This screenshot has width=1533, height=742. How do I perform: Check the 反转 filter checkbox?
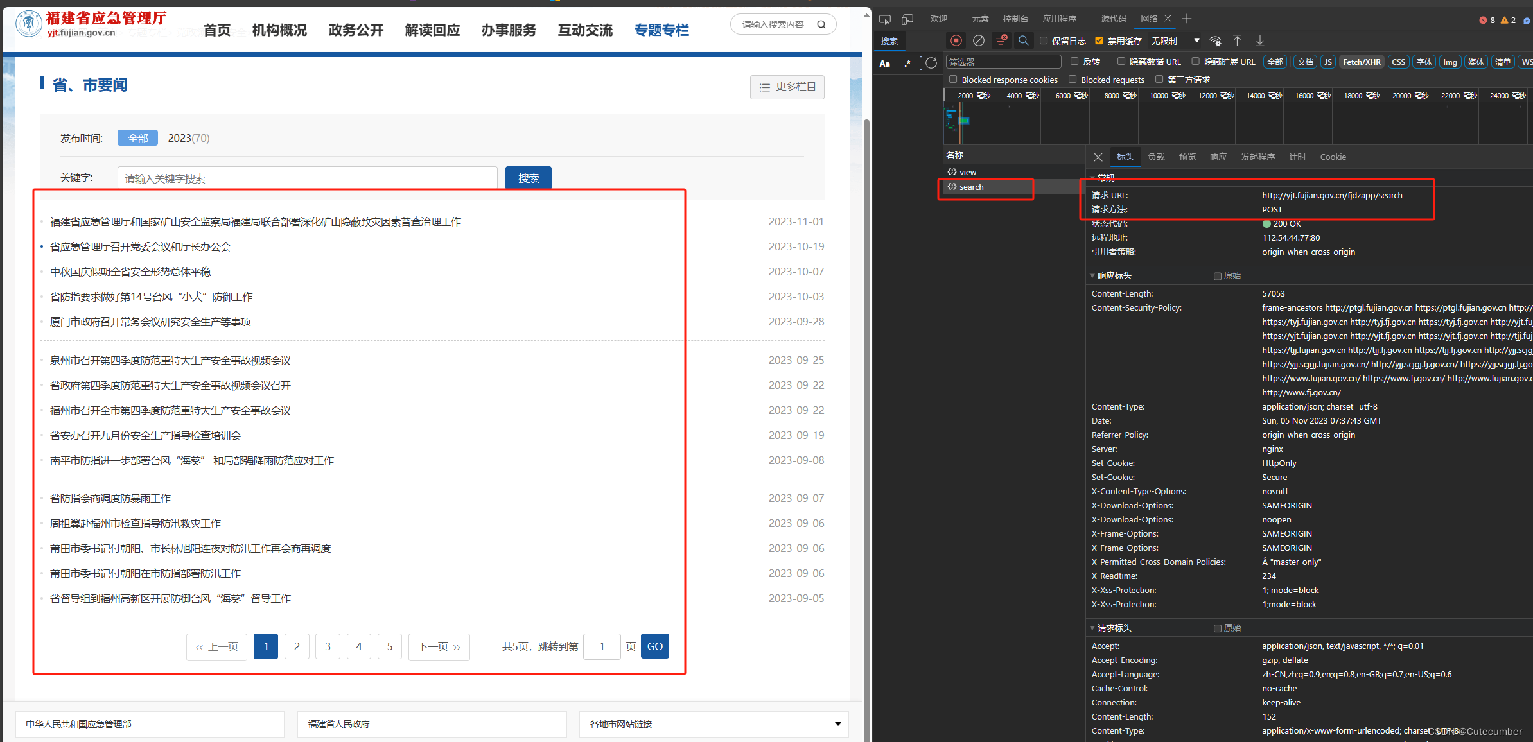[x=1074, y=62]
